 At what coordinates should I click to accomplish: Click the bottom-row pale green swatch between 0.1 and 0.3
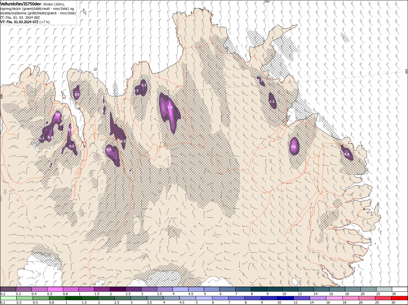[8, 298]
